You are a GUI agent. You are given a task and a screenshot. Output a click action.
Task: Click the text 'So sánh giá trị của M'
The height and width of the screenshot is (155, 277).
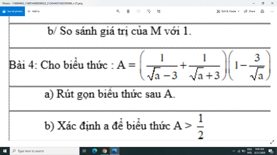111,31
